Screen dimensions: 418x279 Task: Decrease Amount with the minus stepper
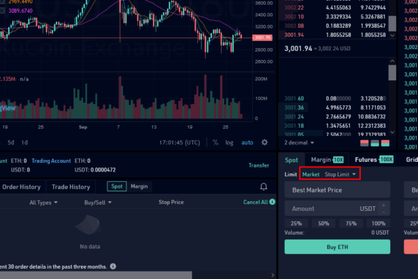(383, 212)
